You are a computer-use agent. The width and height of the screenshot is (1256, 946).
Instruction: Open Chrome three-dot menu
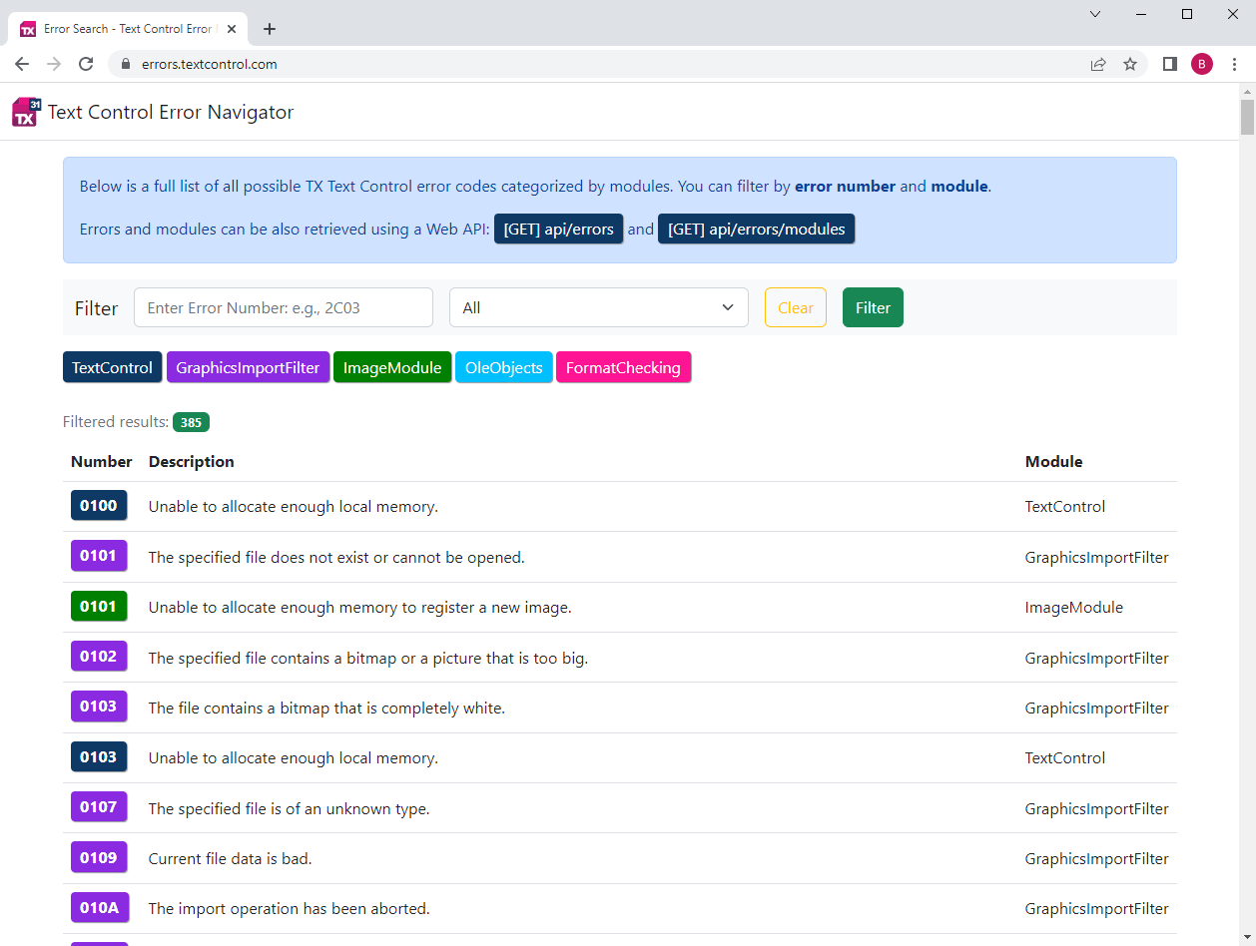[x=1235, y=64]
